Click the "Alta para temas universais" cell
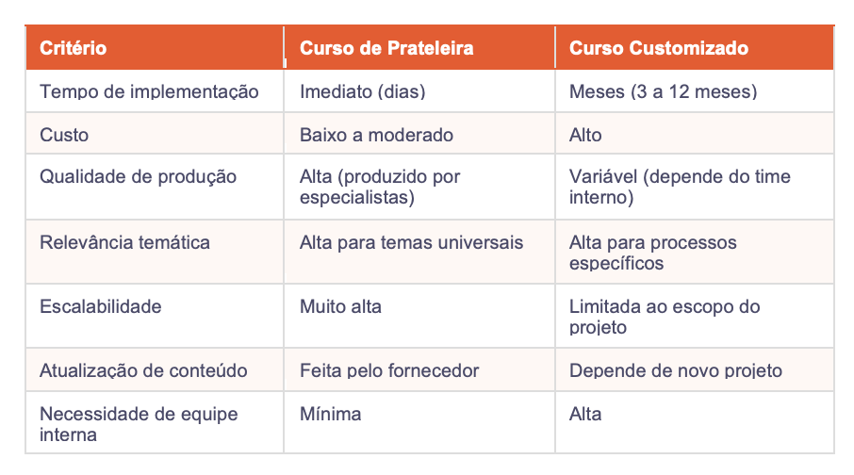The height and width of the screenshot is (475, 854). [x=411, y=243]
